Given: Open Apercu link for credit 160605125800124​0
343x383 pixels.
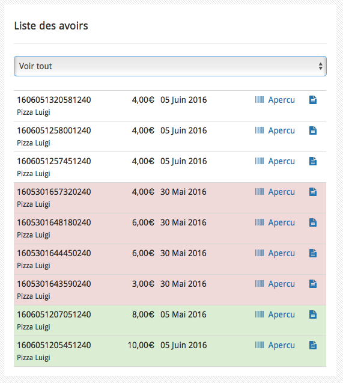Looking at the screenshot, I should (282, 130).
